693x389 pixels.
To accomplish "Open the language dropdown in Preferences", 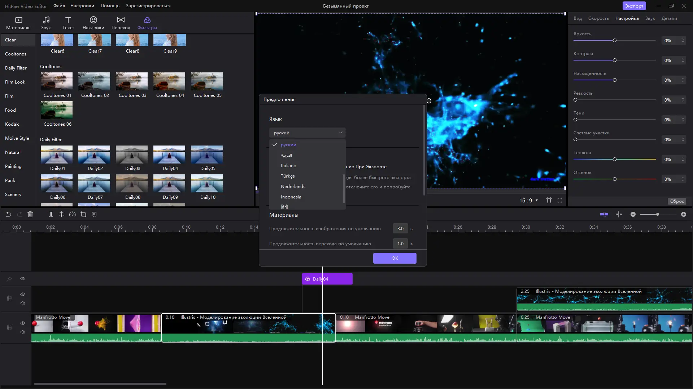I will pos(307,133).
